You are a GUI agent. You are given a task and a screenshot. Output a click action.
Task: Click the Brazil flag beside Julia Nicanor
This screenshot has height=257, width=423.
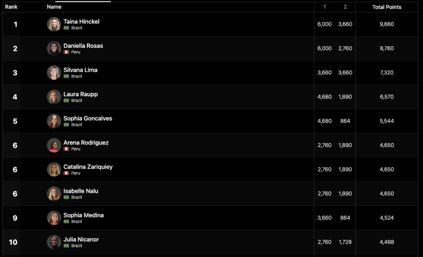click(x=67, y=246)
